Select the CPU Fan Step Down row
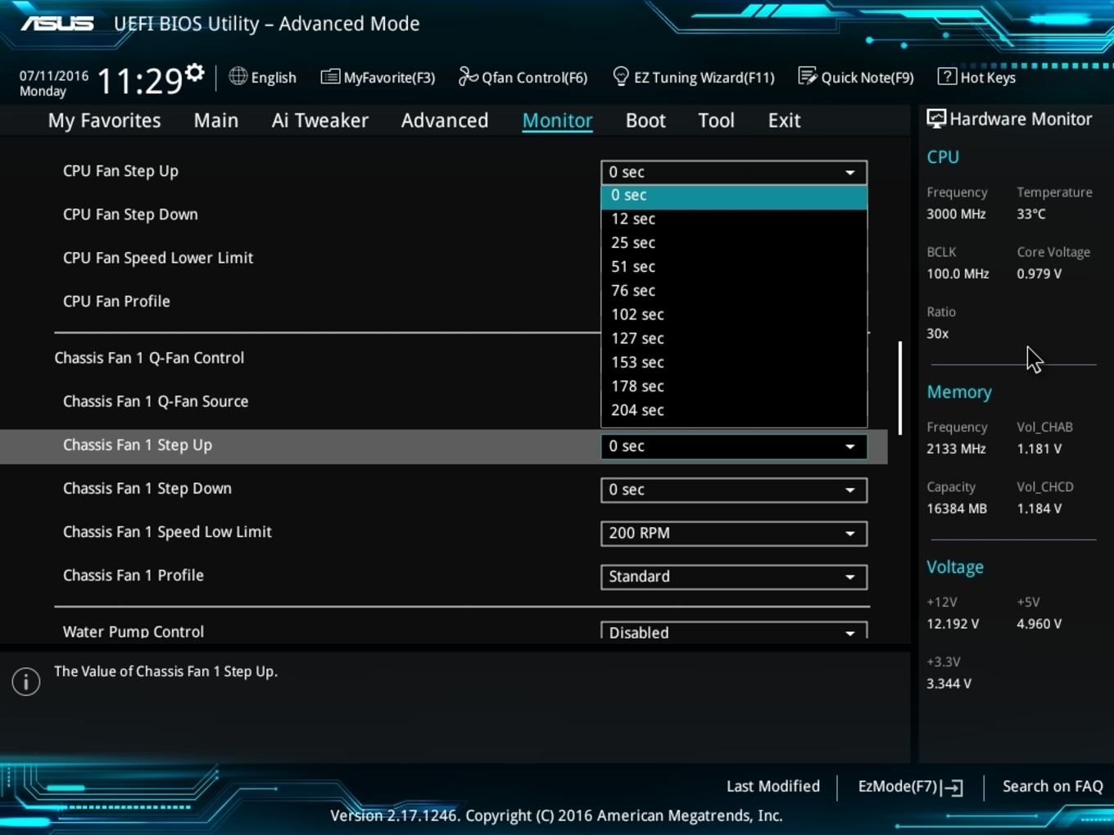The width and height of the screenshot is (1114, 835). pos(130,214)
